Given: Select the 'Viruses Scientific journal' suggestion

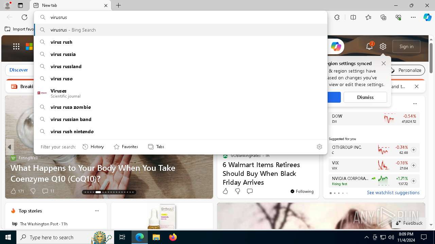Looking at the screenshot, I should 180,93.
